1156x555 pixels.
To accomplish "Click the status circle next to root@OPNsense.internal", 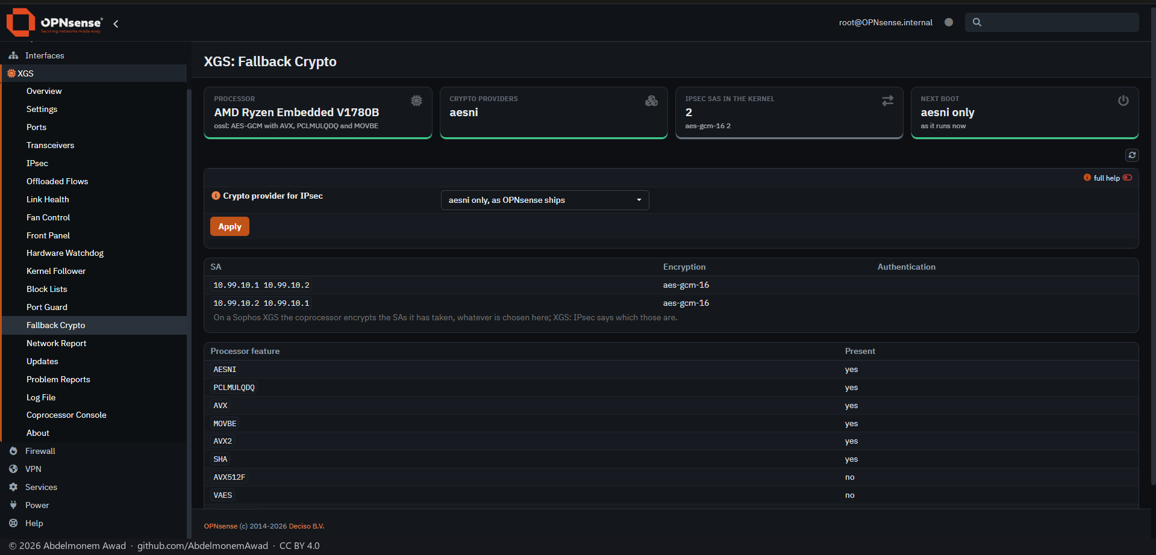I will [x=949, y=22].
